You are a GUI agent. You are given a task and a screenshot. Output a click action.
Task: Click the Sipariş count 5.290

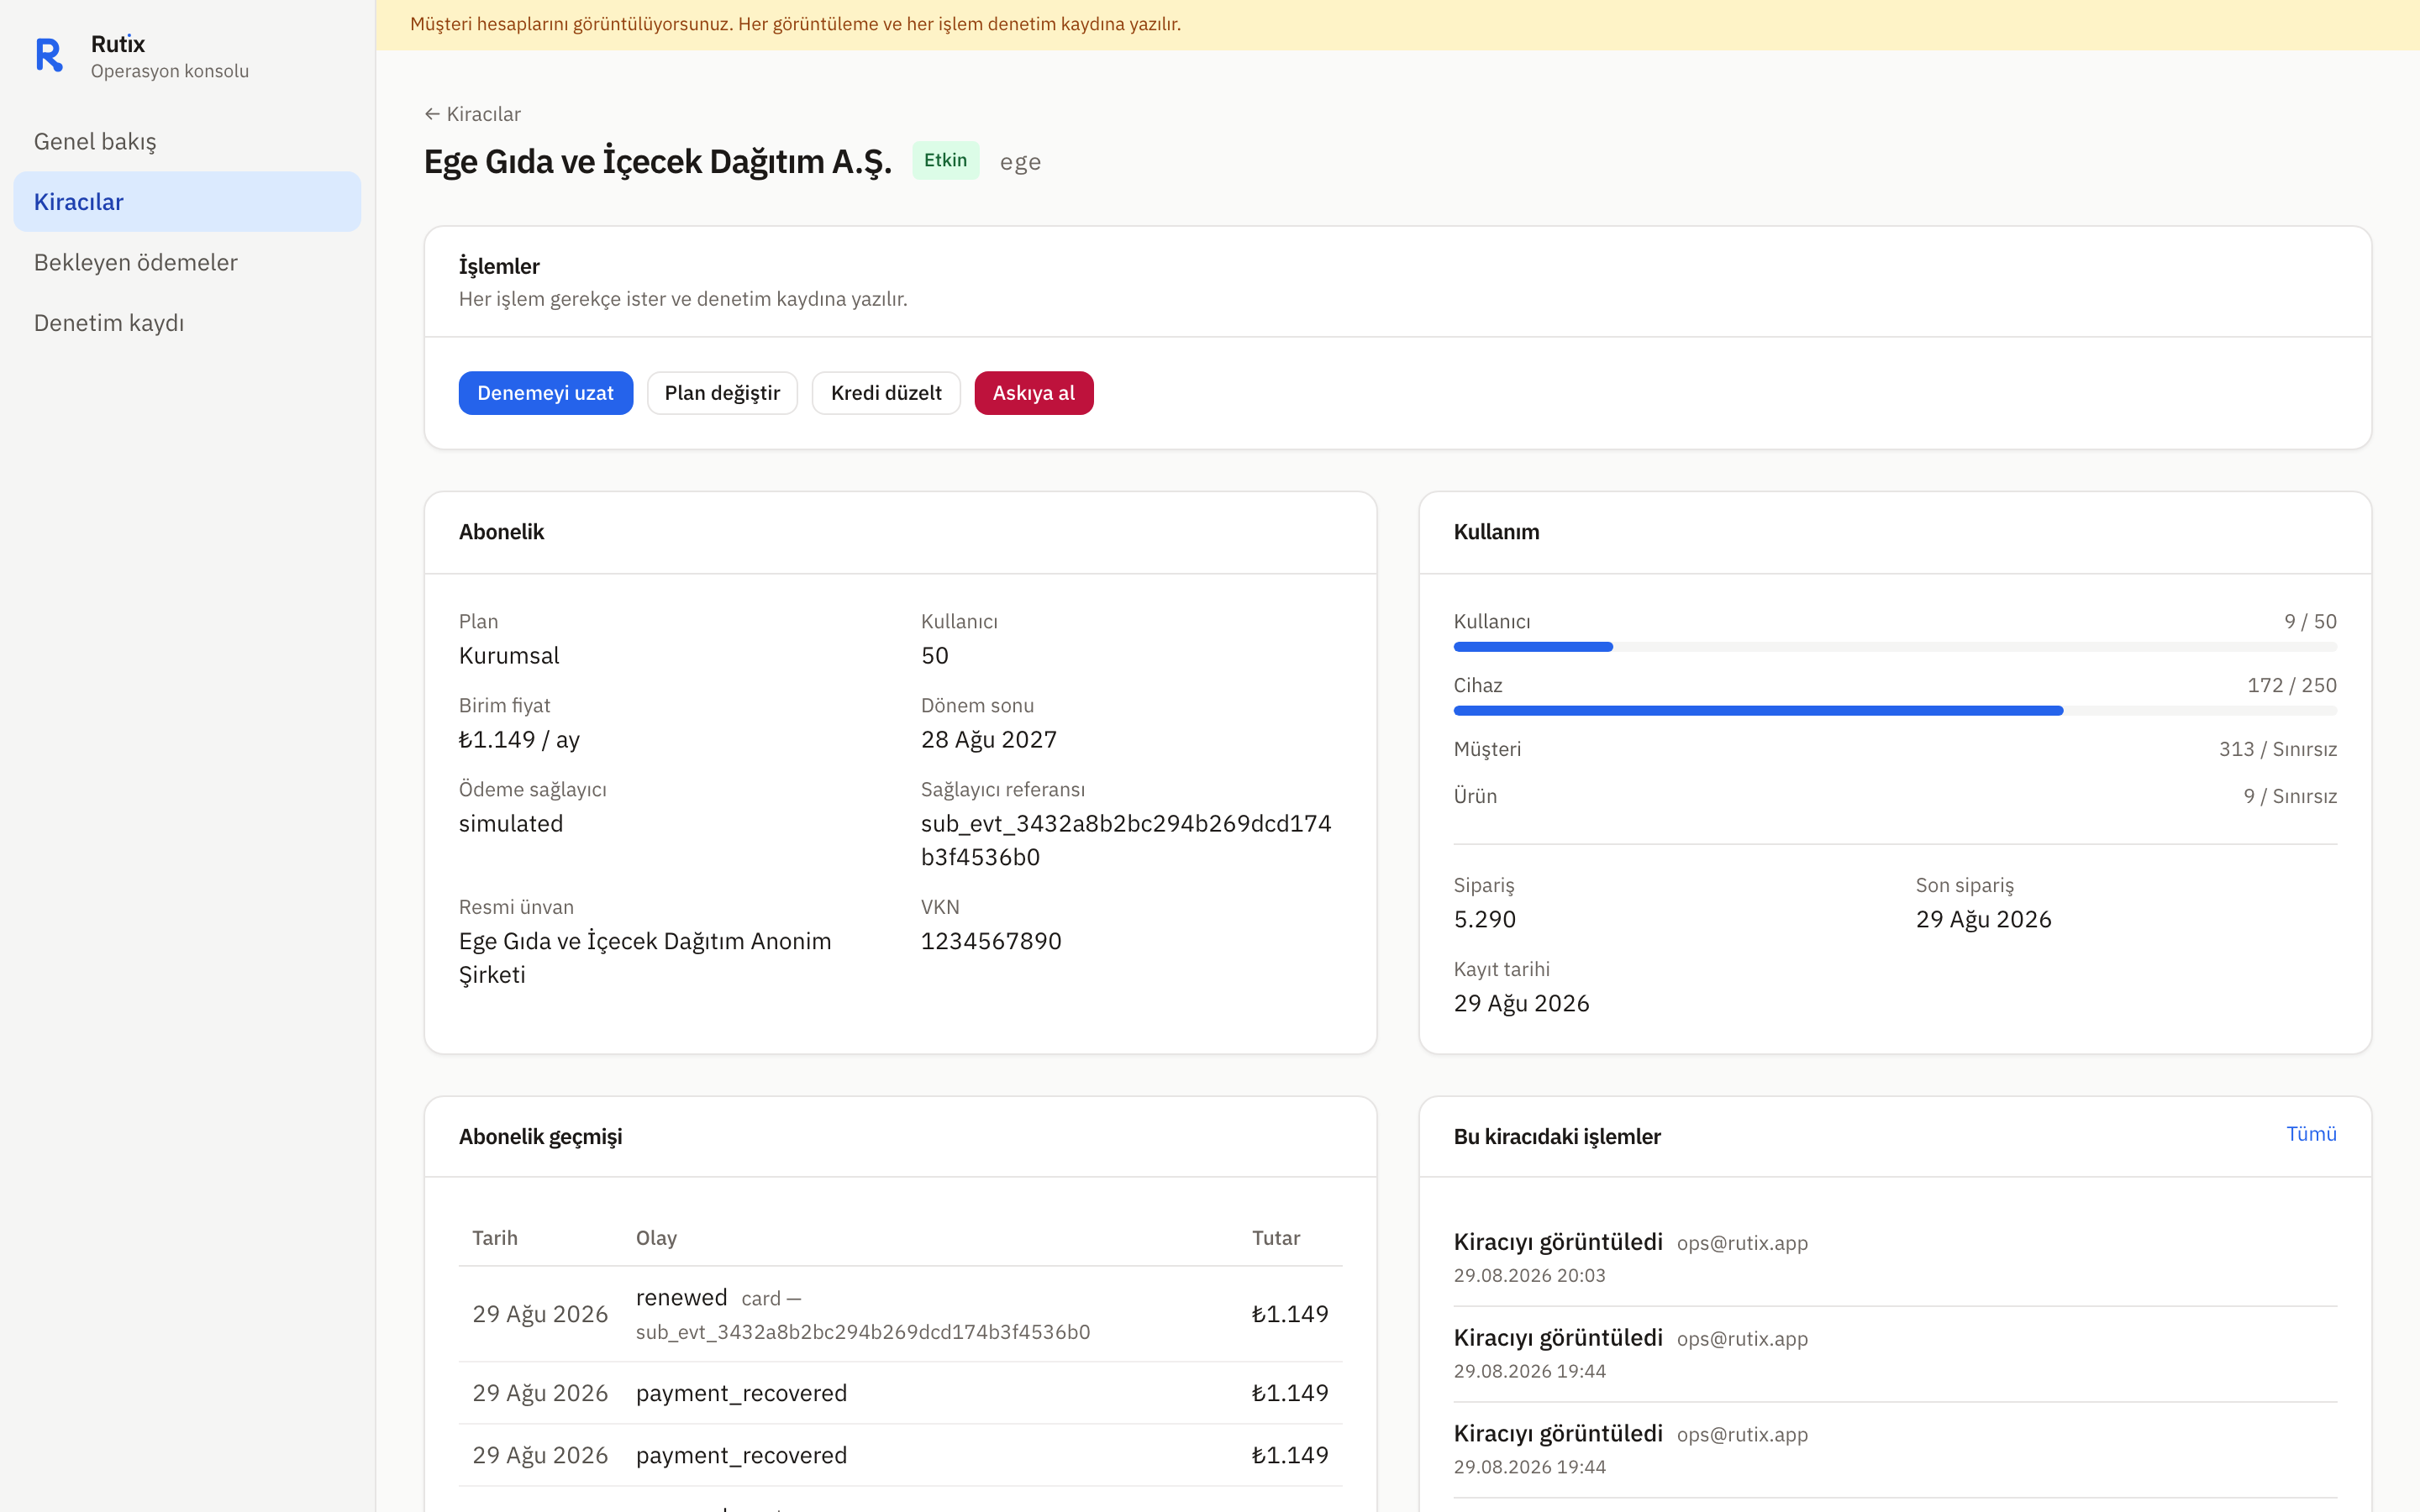tap(1485, 919)
